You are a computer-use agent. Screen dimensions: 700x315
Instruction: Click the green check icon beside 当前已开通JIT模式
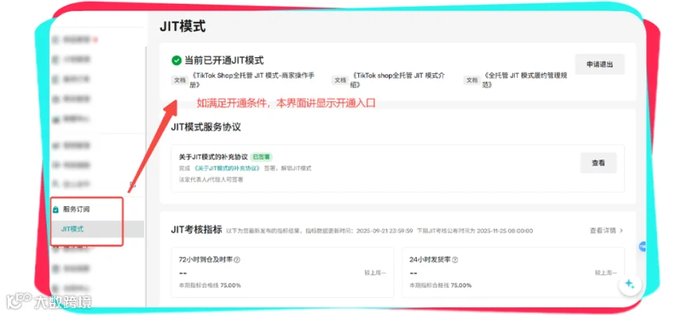pos(177,60)
